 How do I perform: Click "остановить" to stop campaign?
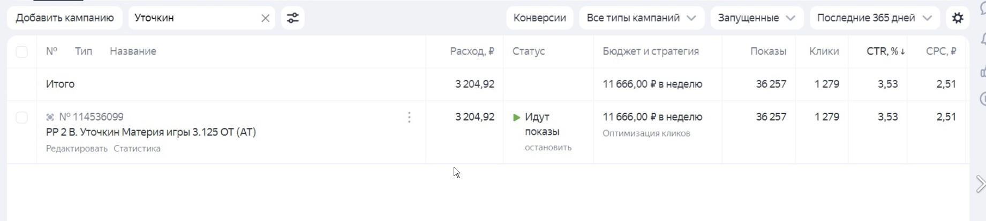[x=548, y=148]
